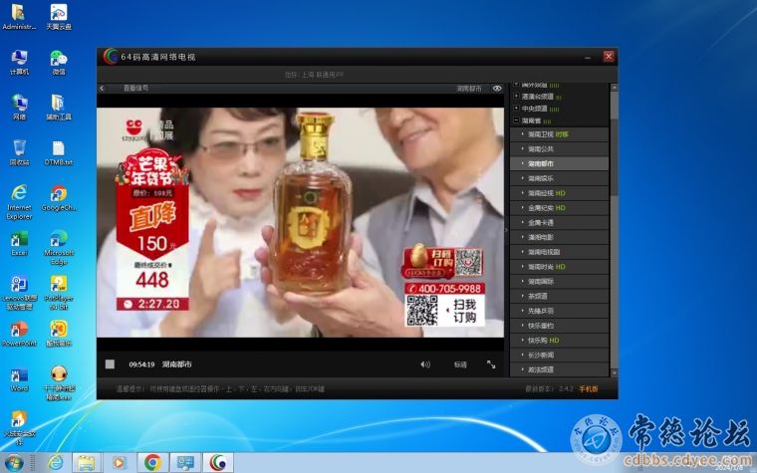This screenshot has width=757, height=473.
Task: Select the 湖南国际 channel
Action: [x=559, y=282]
